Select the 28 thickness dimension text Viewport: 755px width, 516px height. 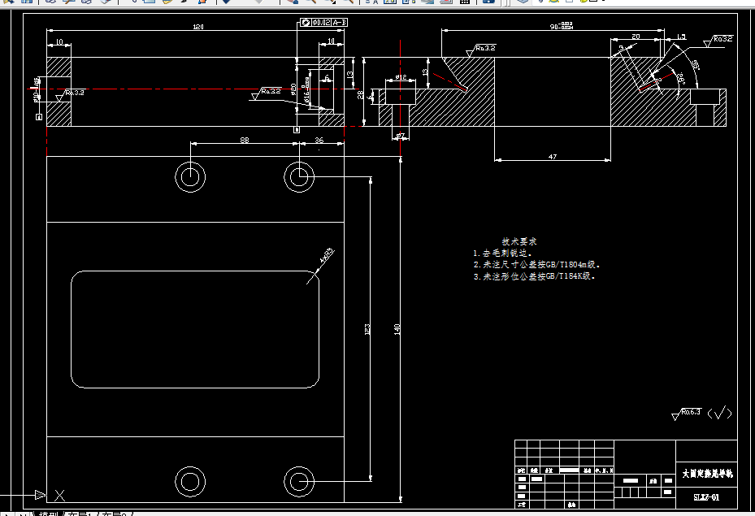360,95
